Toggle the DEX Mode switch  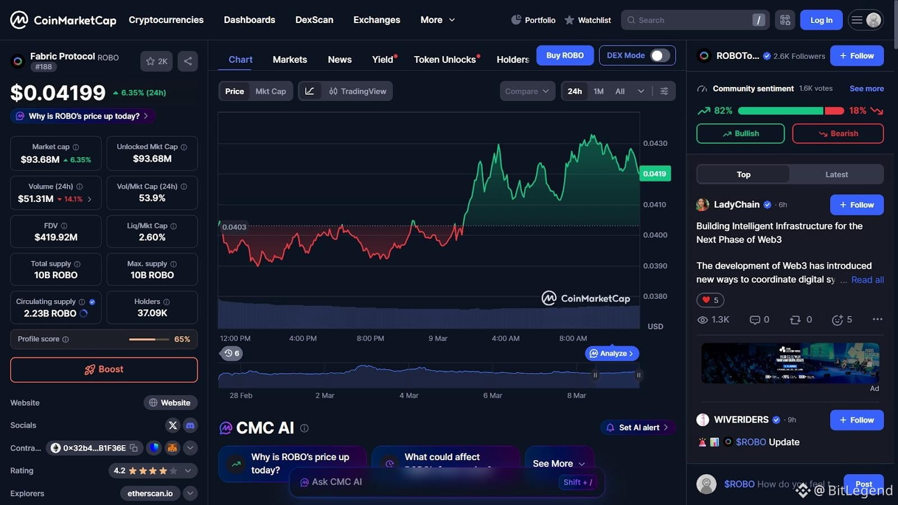coord(659,56)
